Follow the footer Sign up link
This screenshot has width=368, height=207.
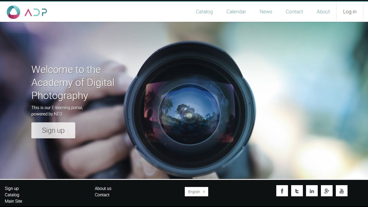(x=12, y=189)
